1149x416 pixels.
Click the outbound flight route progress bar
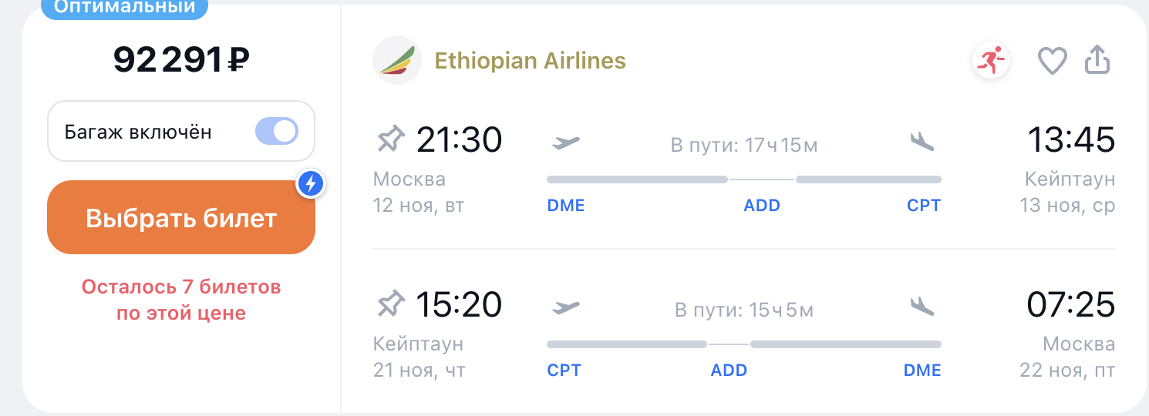(x=743, y=179)
